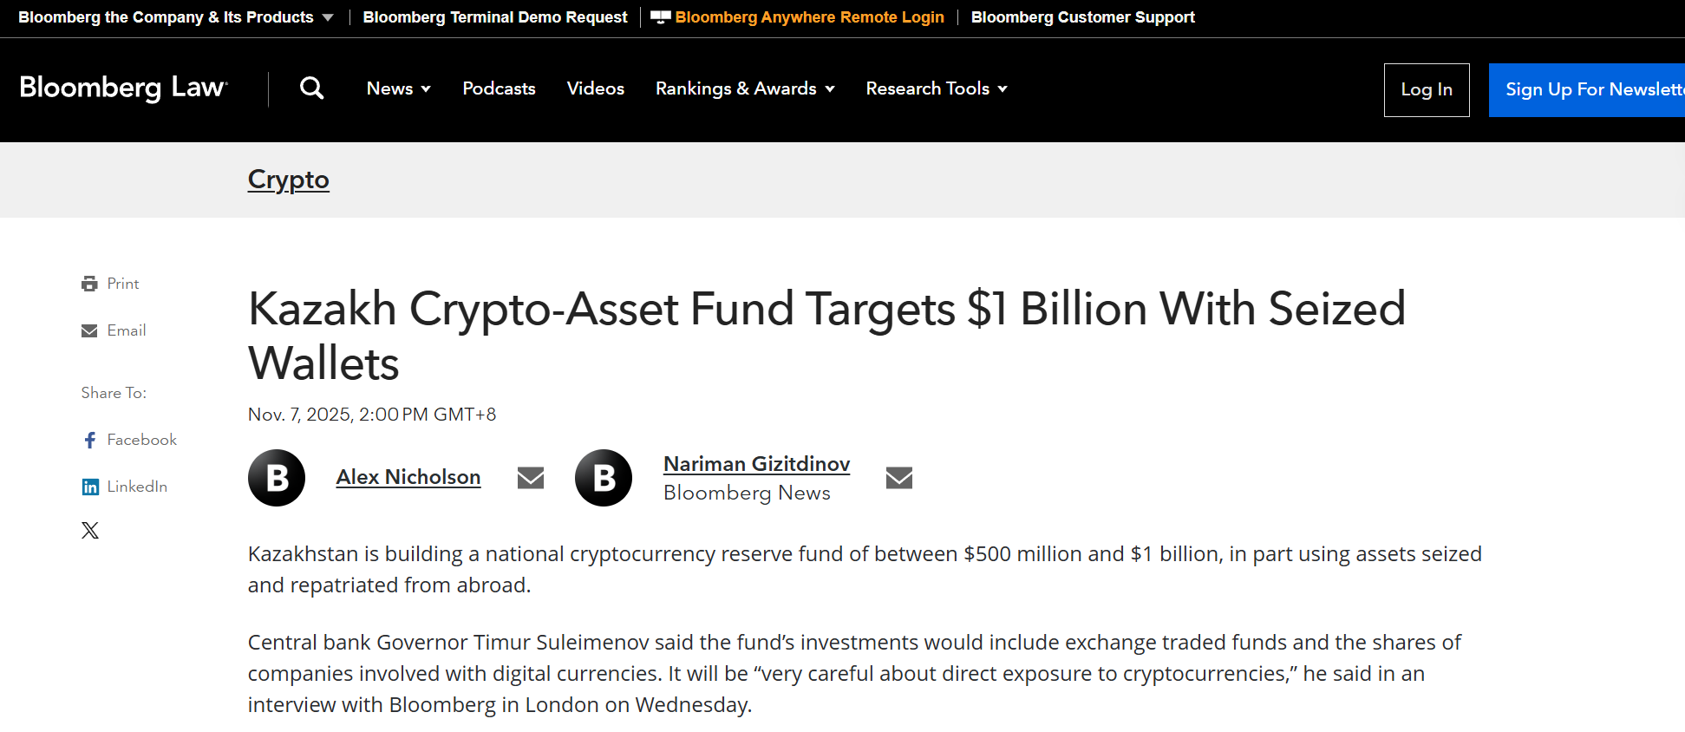Open Bloomberg Anywhere Remote Login link
This screenshot has height=732, width=1685.
pos(809,17)
